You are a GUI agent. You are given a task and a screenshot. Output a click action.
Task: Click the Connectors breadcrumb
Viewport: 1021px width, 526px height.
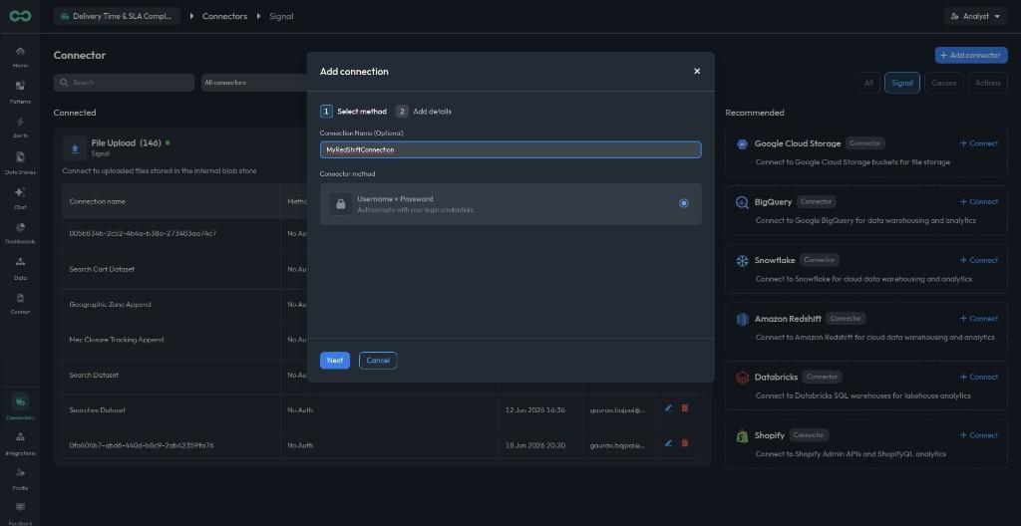(224, 16)
